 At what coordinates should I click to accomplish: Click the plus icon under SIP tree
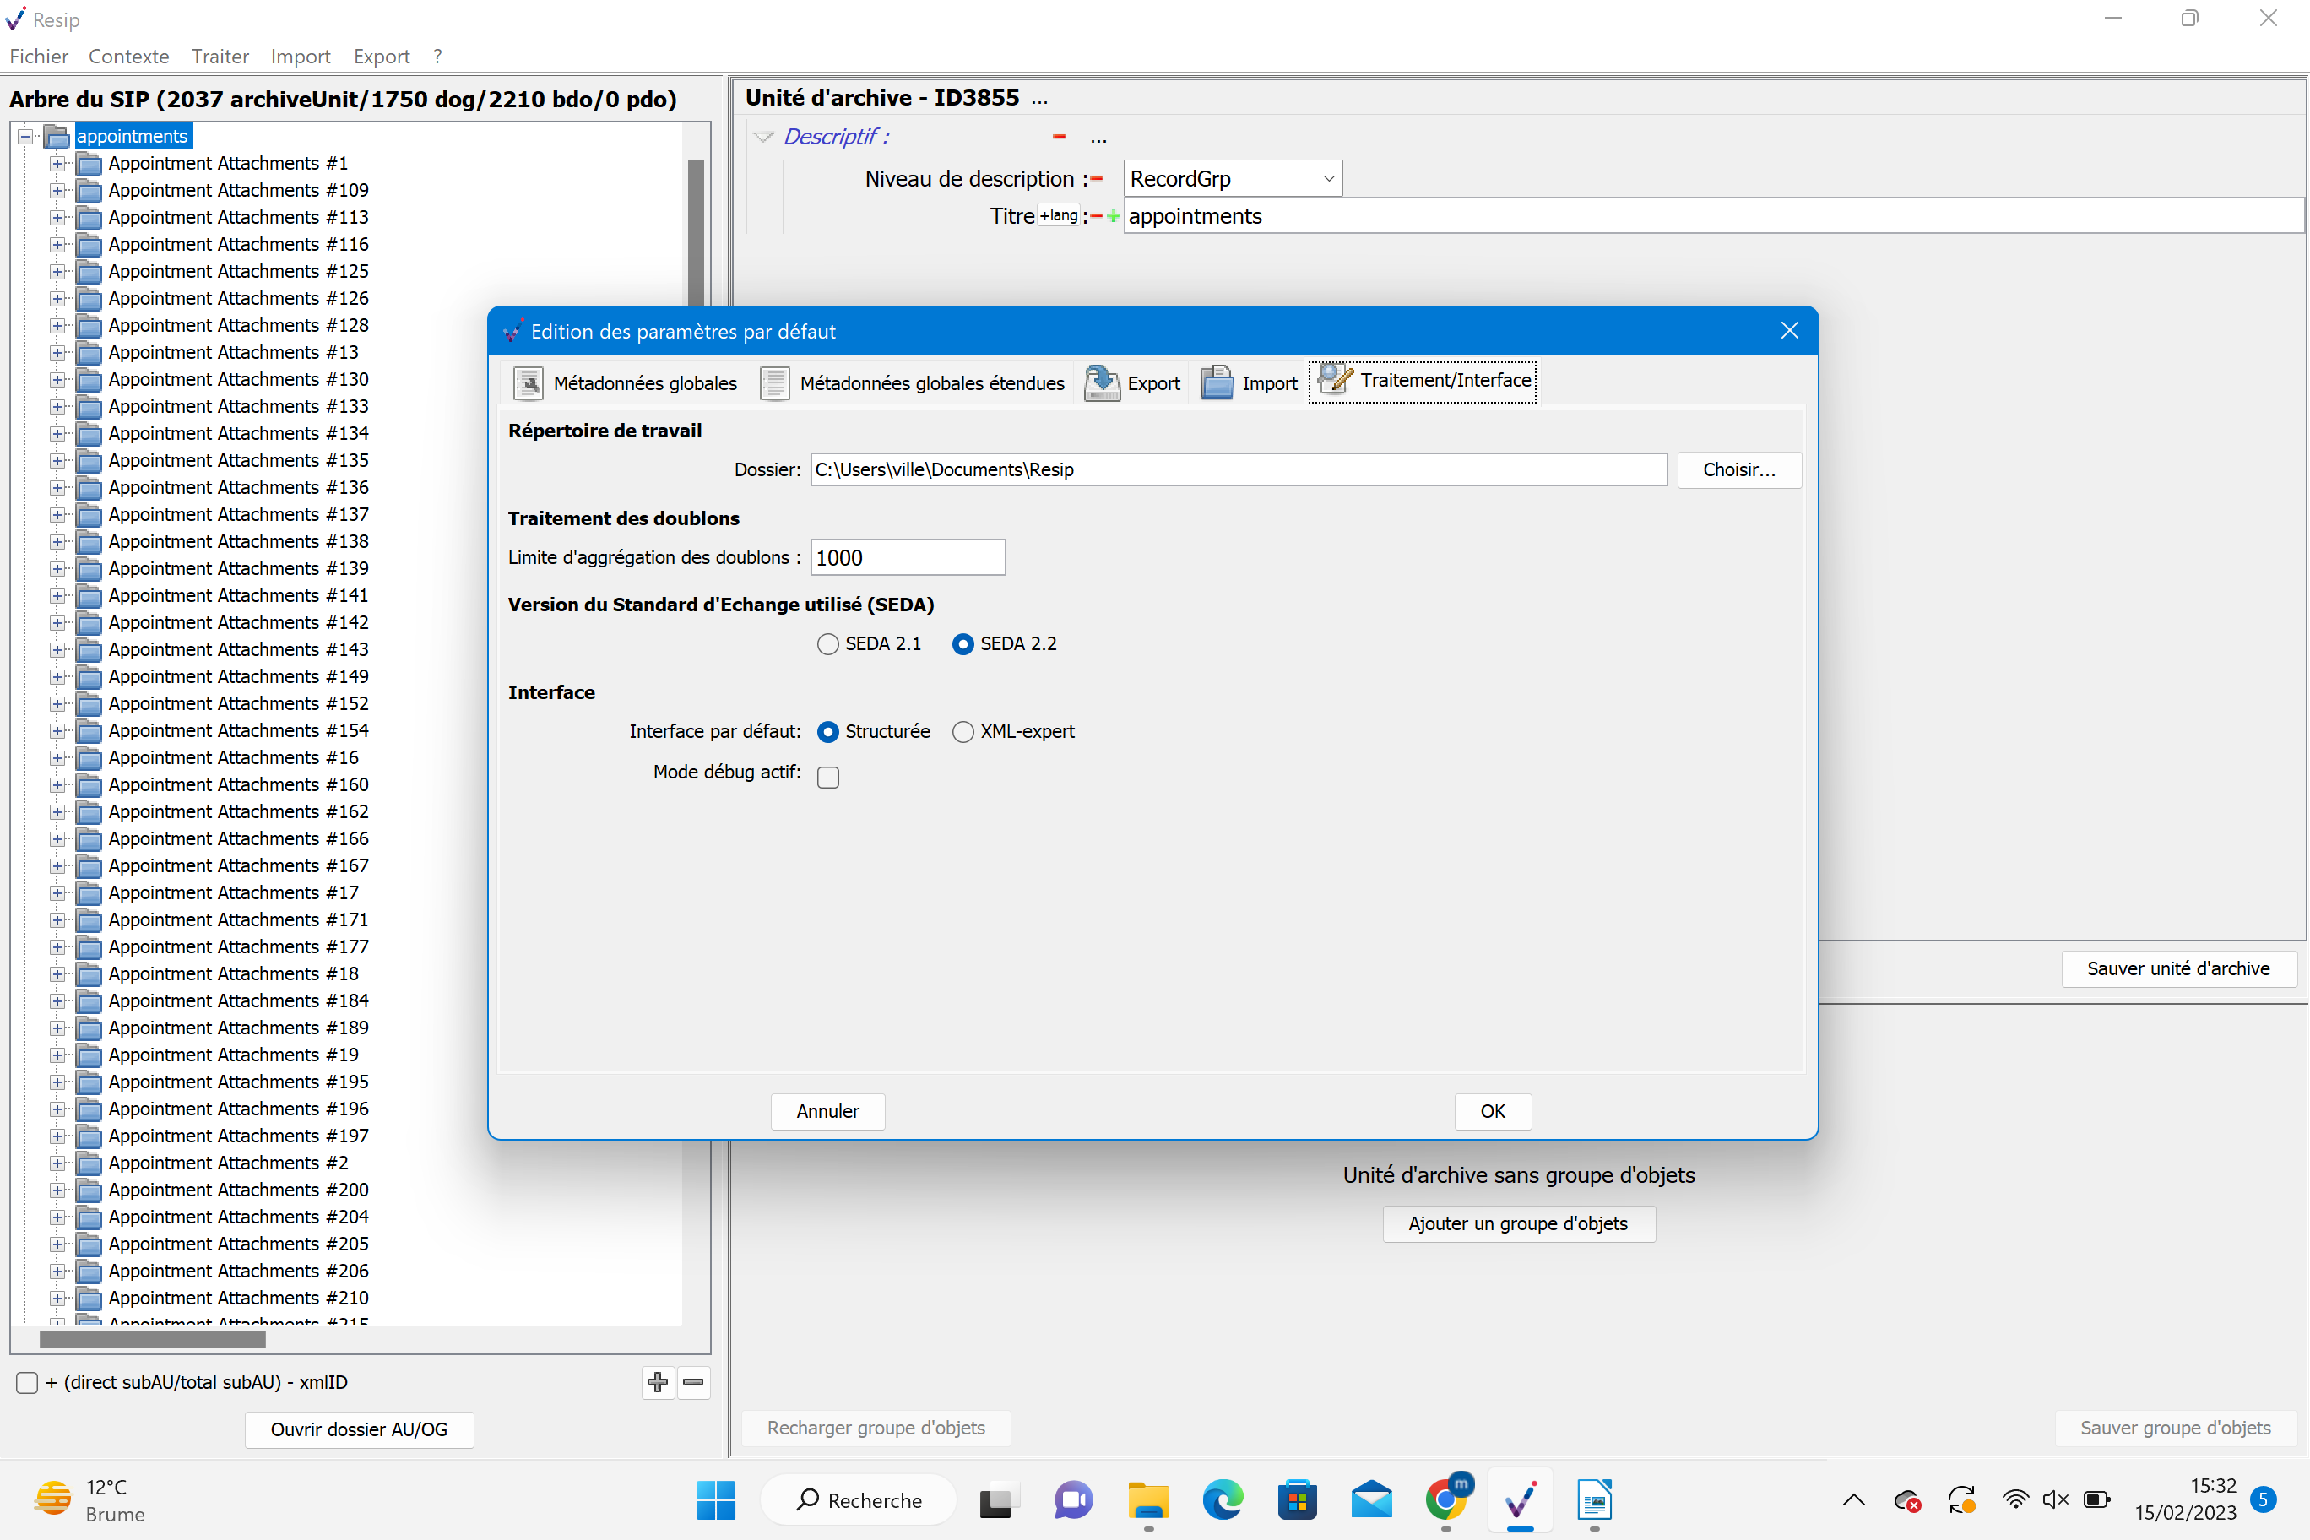[657, 1382]
